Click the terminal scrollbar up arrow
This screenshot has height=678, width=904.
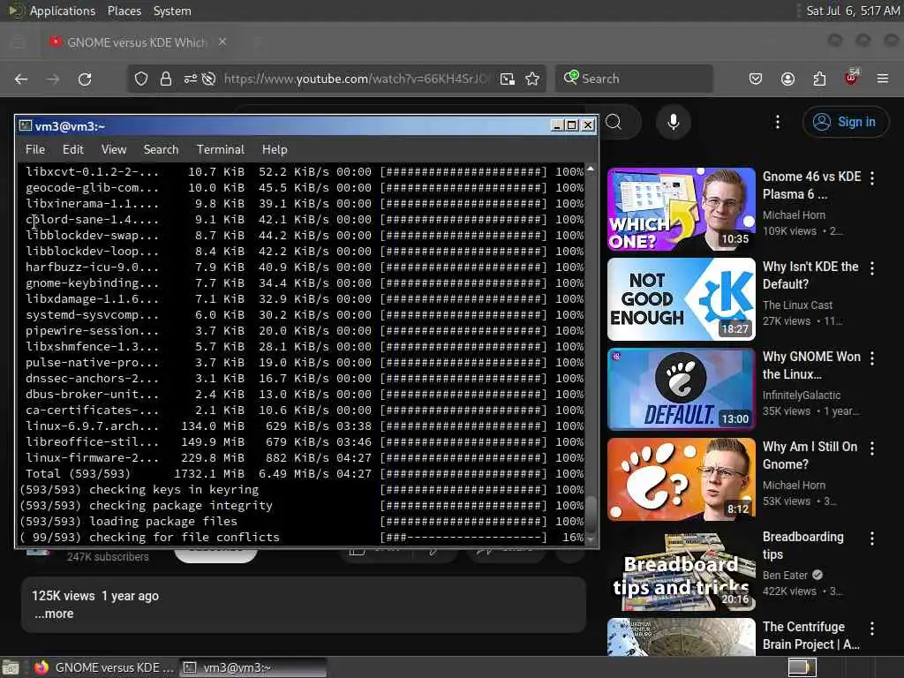pos(591,169)
